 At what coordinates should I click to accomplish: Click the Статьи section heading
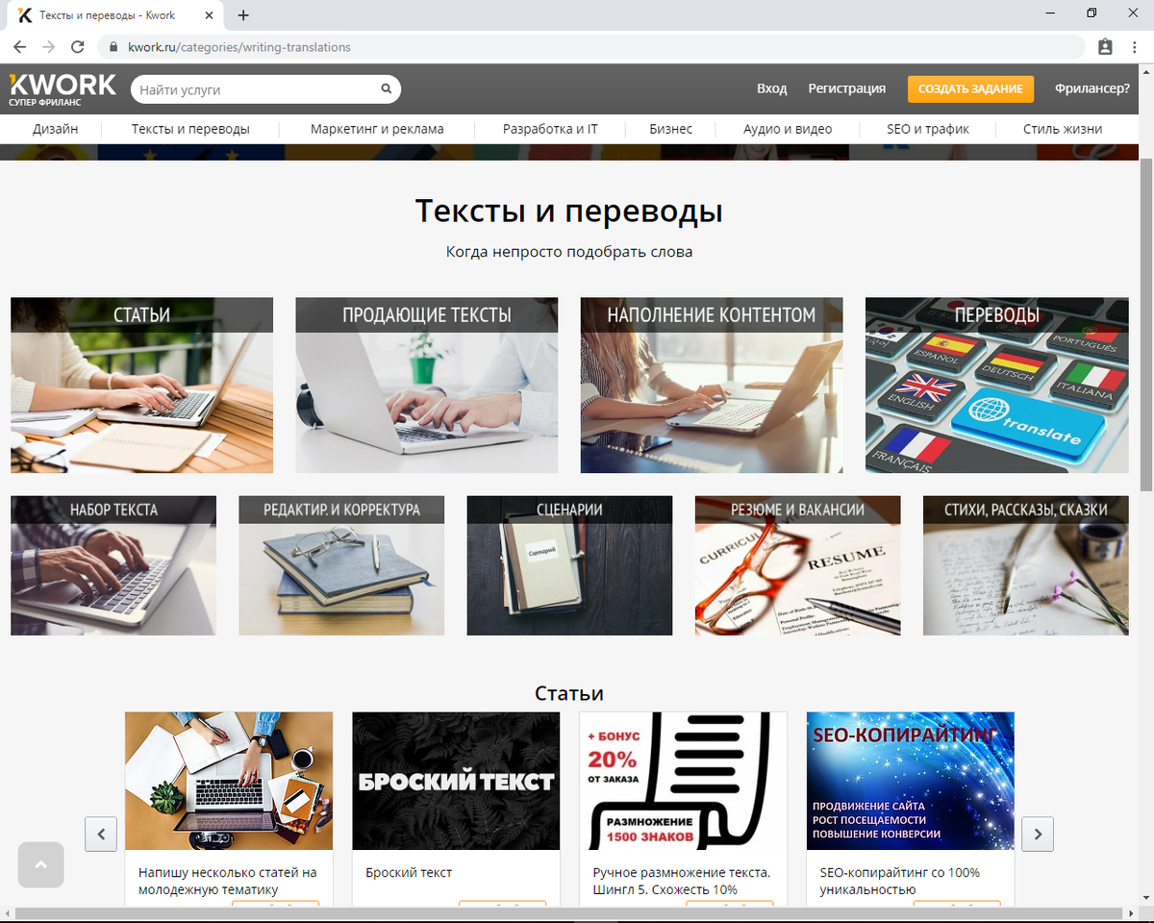coord(569,693)
